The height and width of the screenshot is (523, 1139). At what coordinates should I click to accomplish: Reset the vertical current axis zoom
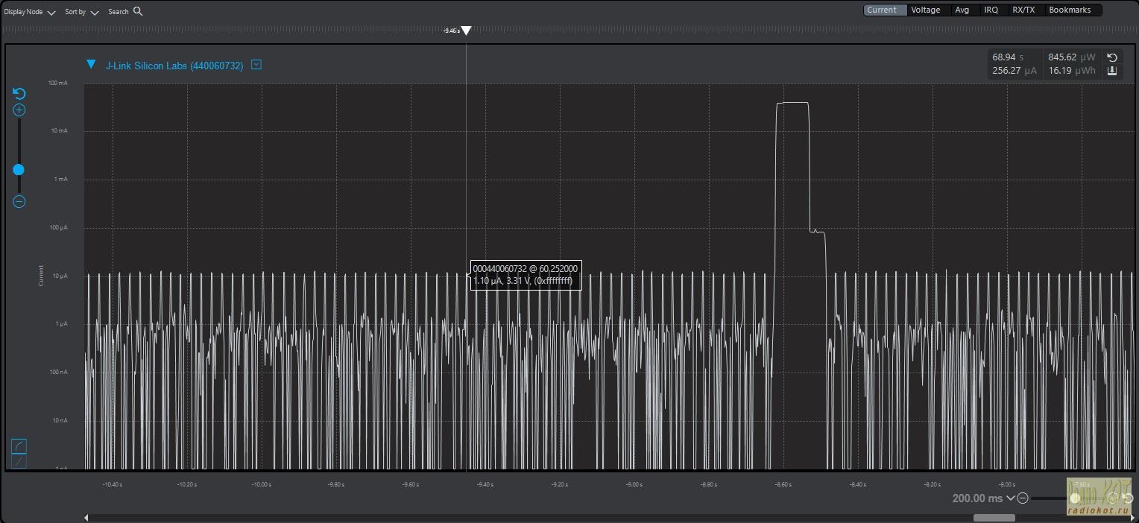click(x=19, y=93)
